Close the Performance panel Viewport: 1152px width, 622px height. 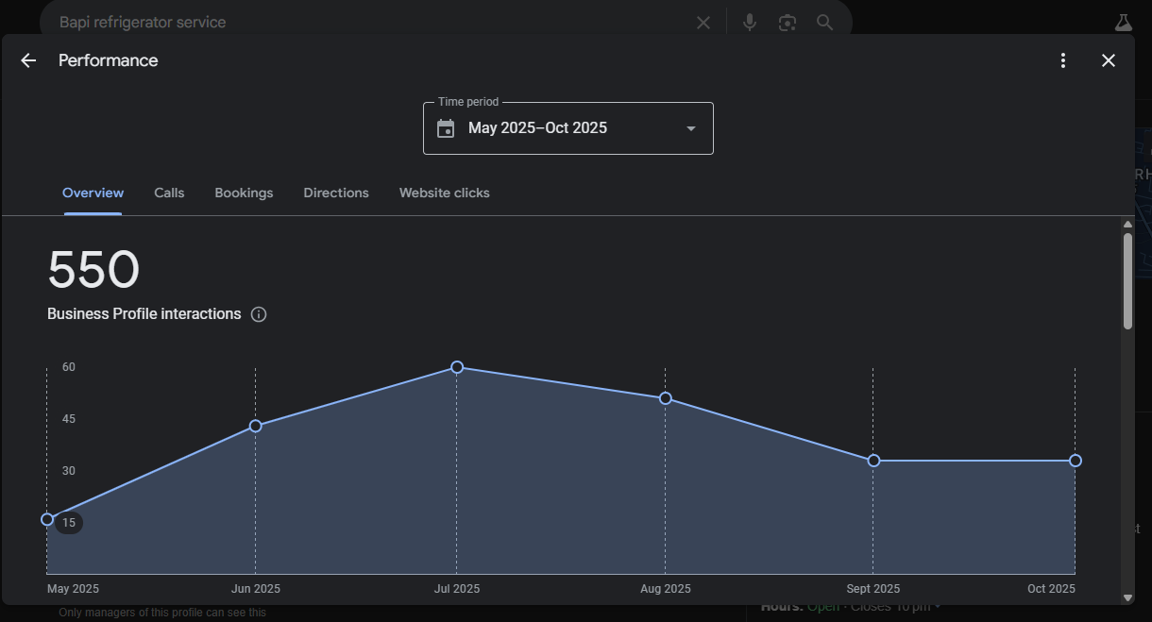1109,60
